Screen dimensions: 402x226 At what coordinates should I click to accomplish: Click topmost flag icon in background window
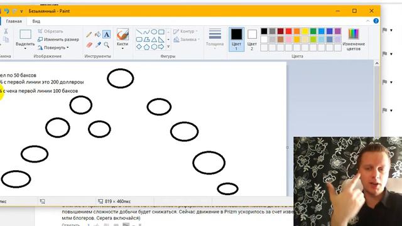(384, 30)
